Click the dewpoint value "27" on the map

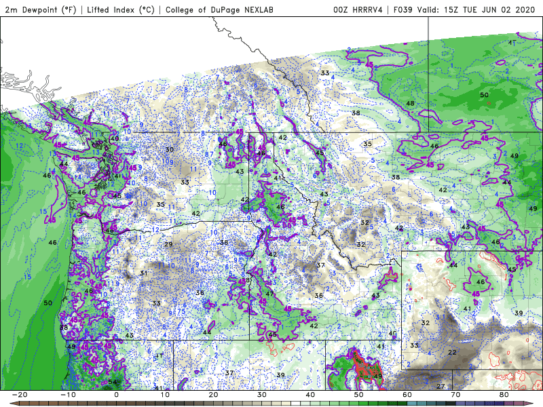pos(441,386)
